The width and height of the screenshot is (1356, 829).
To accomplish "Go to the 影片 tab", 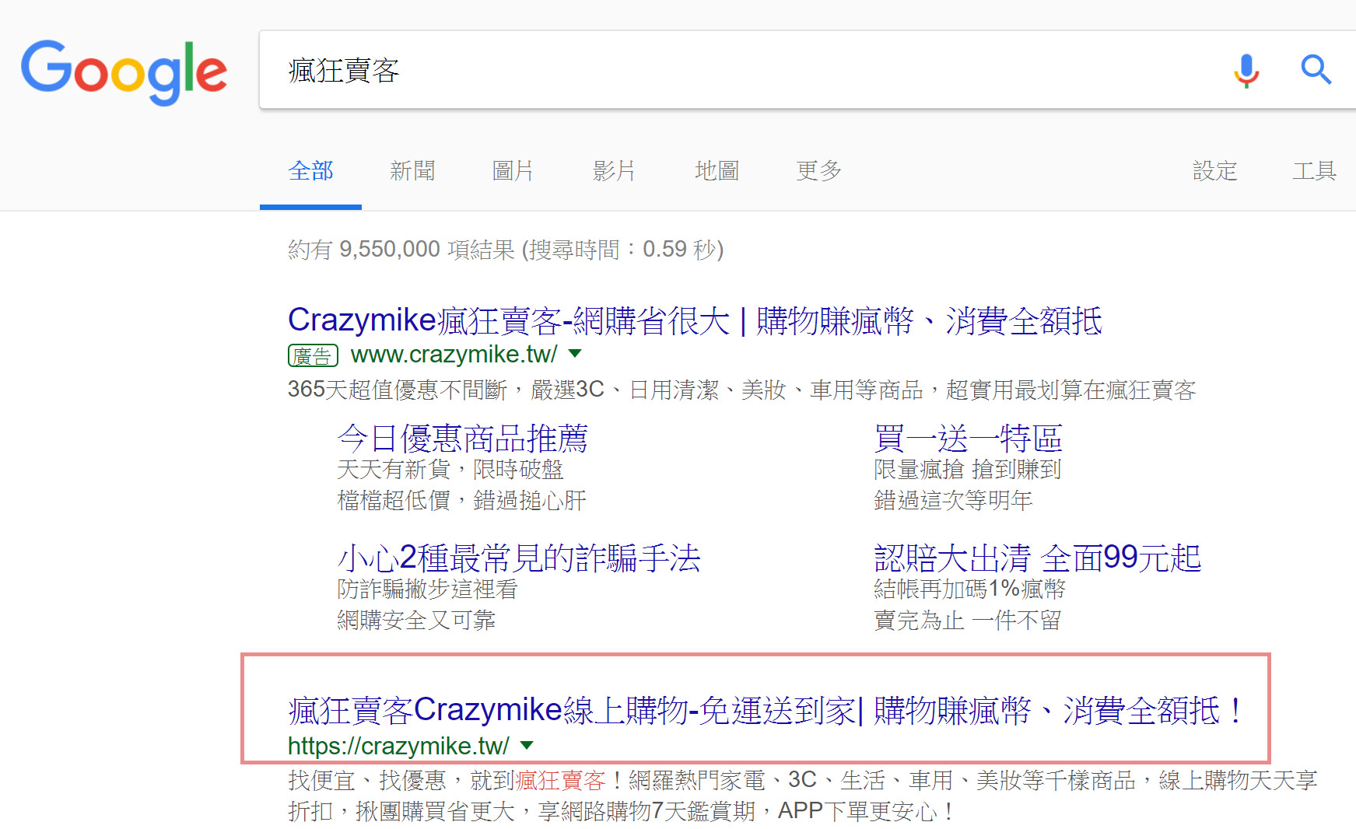I will [614, 171].
